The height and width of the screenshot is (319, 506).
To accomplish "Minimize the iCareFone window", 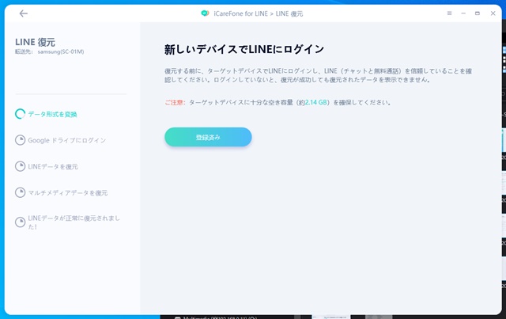I will point(463,13).
